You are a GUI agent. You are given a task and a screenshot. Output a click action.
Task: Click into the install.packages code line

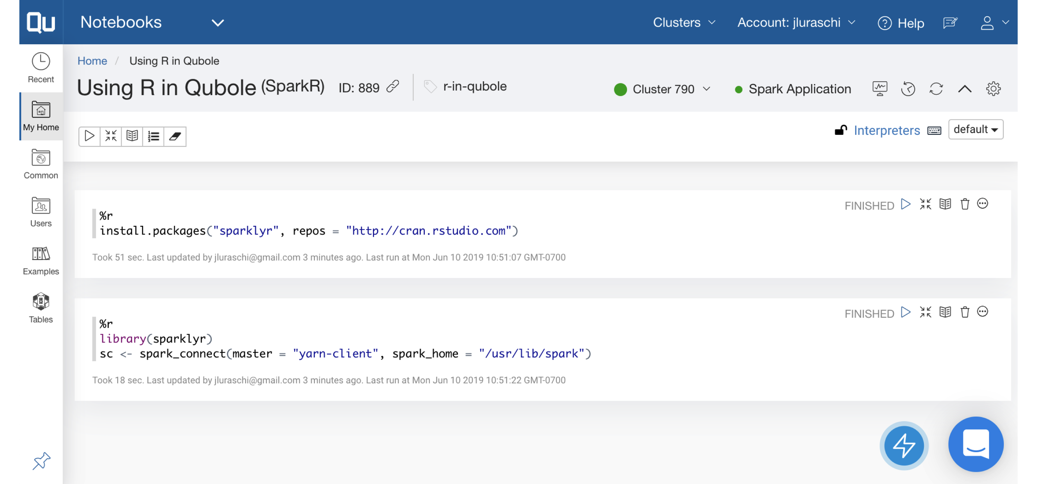pyautogui.click(x=309, y=231)
